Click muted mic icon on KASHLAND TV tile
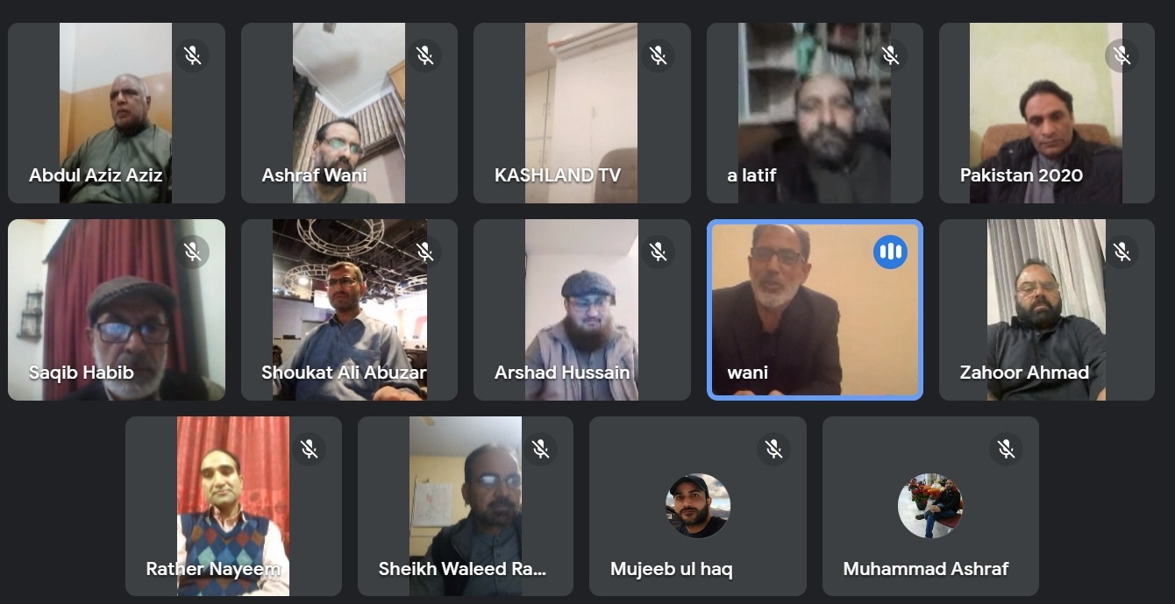The image size is (1175, 604). (x=658, y=56)
